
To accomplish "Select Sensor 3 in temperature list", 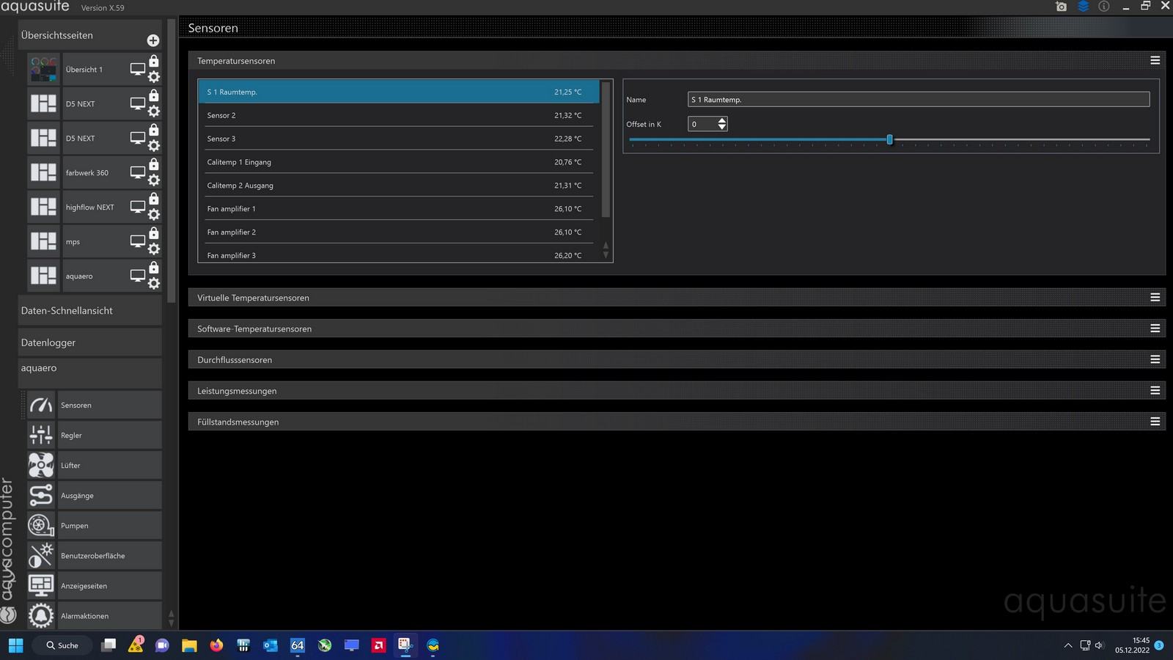I will (399, 139).
